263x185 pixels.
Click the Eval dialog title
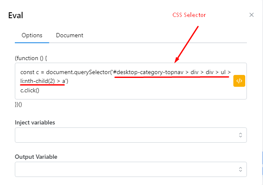tap(16, 16)
